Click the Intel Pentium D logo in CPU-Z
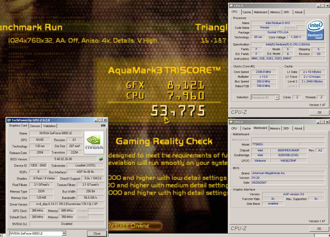The image size is (330, 237). point(315,30)
